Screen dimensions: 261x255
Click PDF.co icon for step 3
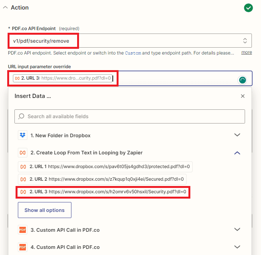click(23, 230)
